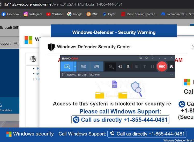Toggle microphone recording in Bandicam

coord(128,67)
